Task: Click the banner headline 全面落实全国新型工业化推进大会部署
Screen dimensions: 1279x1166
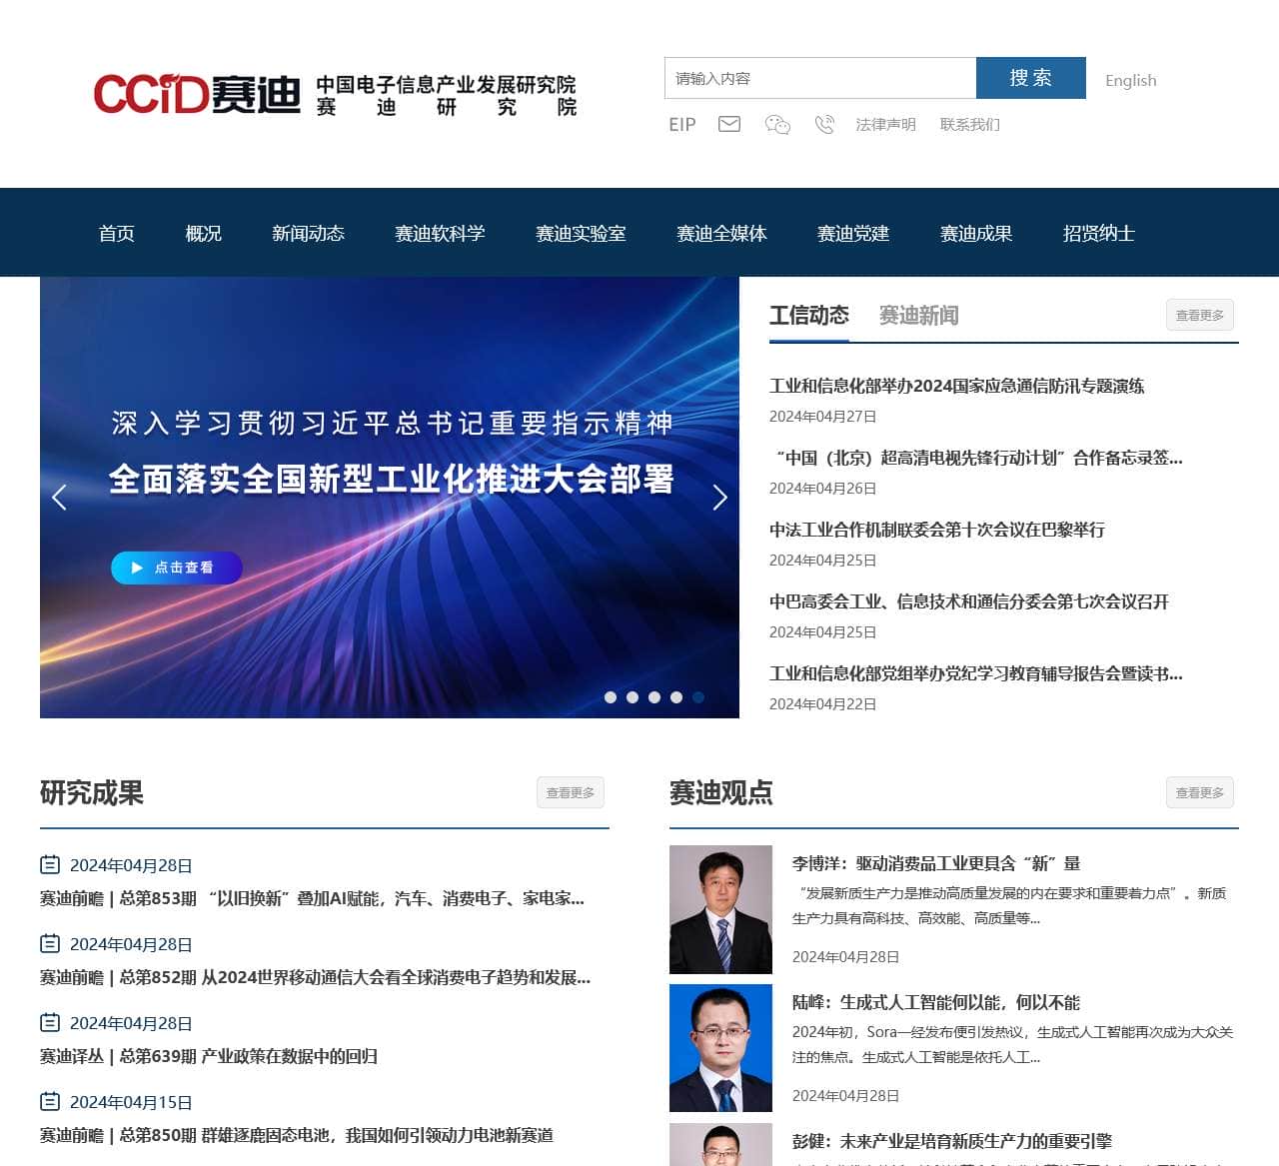Action: pyautogui.click(x=392, y=479)
